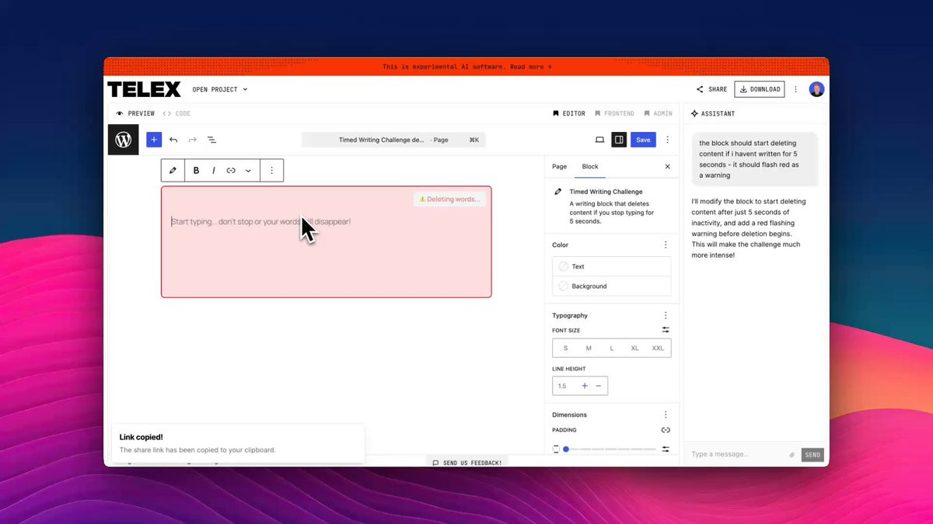Screen dimensions: 933x524
Task: Click into the writing challenge text area
Action: pos(327,241)
